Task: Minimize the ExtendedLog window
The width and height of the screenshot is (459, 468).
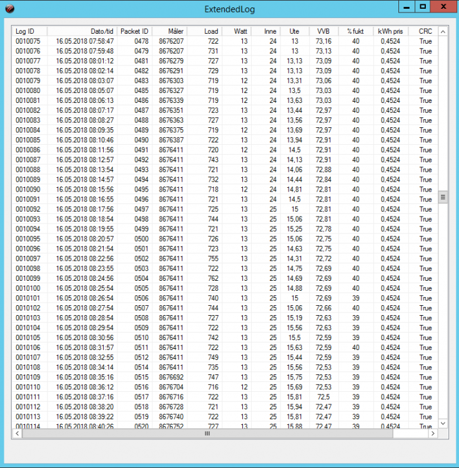Action: click(x=406, y=7)
